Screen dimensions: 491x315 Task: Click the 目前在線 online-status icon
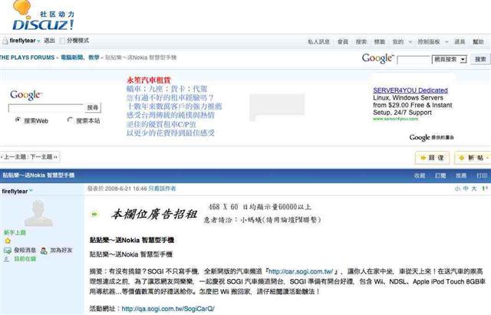pyautogui.click(x=7, y=259)
